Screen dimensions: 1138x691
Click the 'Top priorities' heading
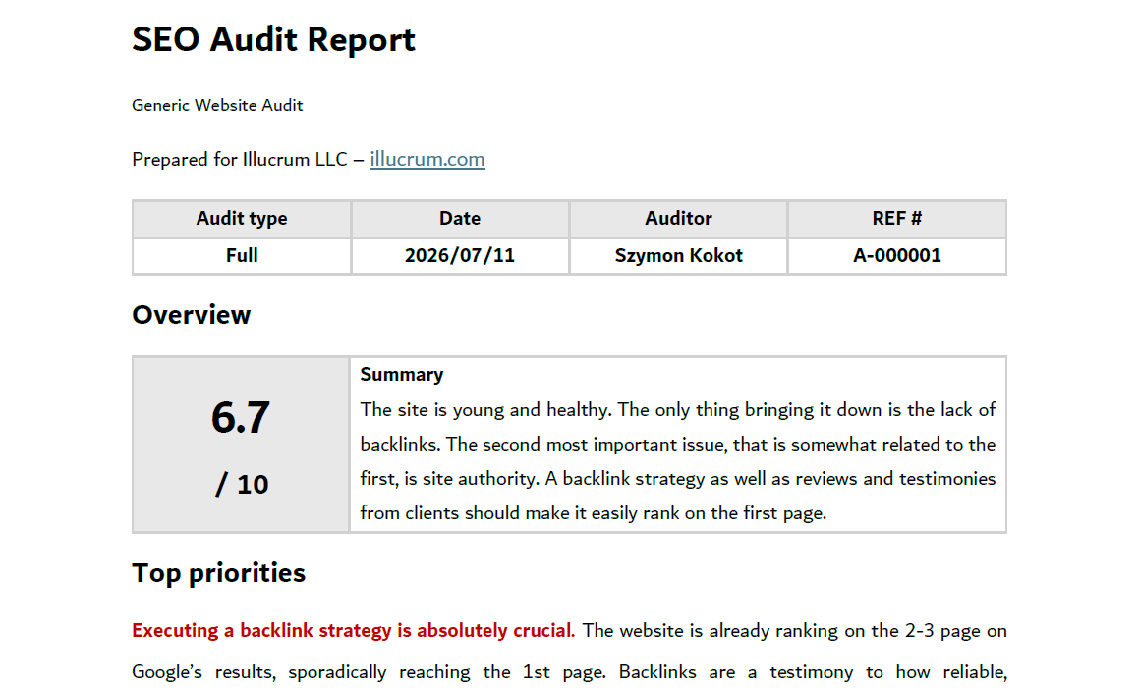tap(218, 573)
